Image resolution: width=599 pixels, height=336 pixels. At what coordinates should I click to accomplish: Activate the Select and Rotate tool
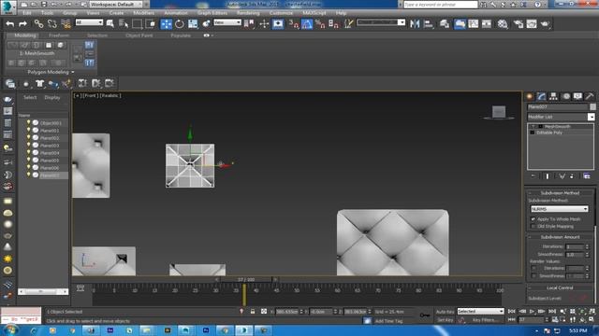[x=179, y=23]
